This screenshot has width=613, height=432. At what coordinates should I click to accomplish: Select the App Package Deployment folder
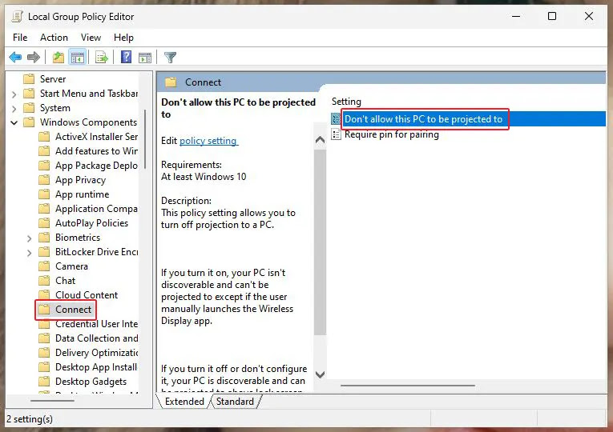click(x=96, y=166)
